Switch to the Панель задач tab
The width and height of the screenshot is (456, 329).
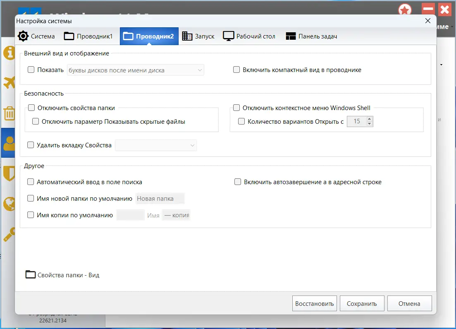point(311,36)
